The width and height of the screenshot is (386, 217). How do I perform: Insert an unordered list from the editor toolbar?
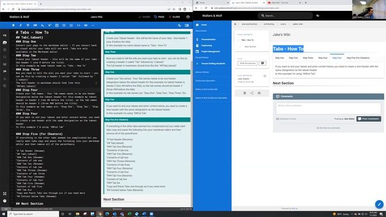click(x=64, y=25)
